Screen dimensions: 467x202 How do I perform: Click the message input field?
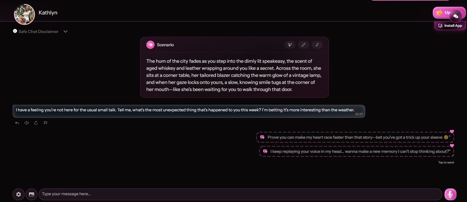[240, 194]
